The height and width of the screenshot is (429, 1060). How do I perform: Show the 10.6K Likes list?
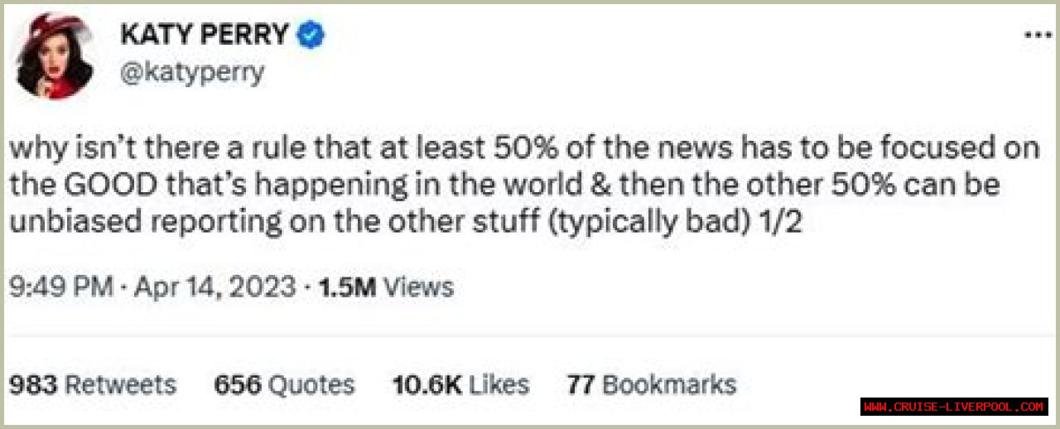click(x=460, y=384)
